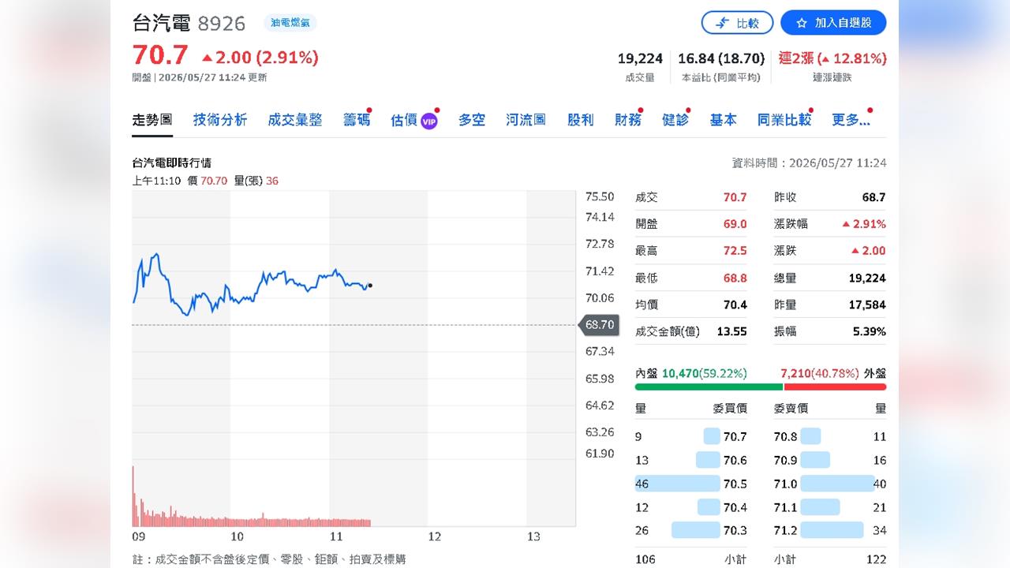Click the green 內盤 portion of bar
Image resolution: width=1010 pixels, height=568 pixels.
coord(709,387)
